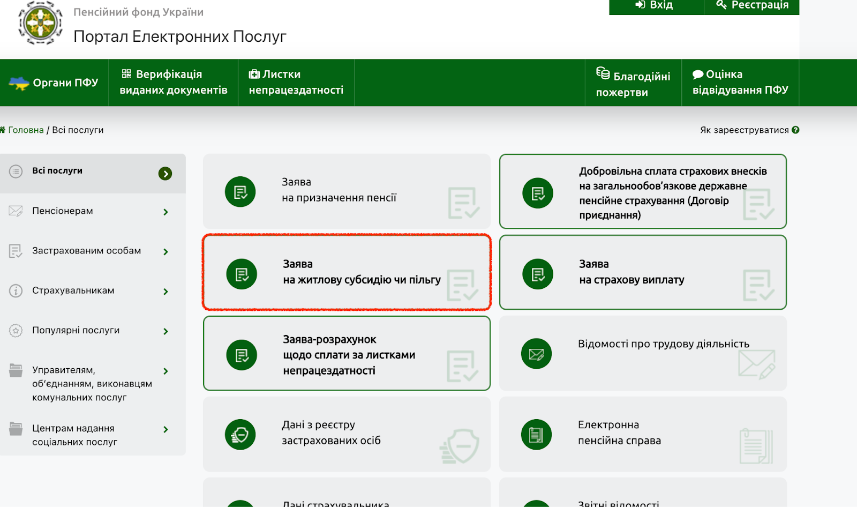Click the green round icon in Заява на призначення пенсії
The width and height of the screenshot is (857, 507).
click(240, 192)
